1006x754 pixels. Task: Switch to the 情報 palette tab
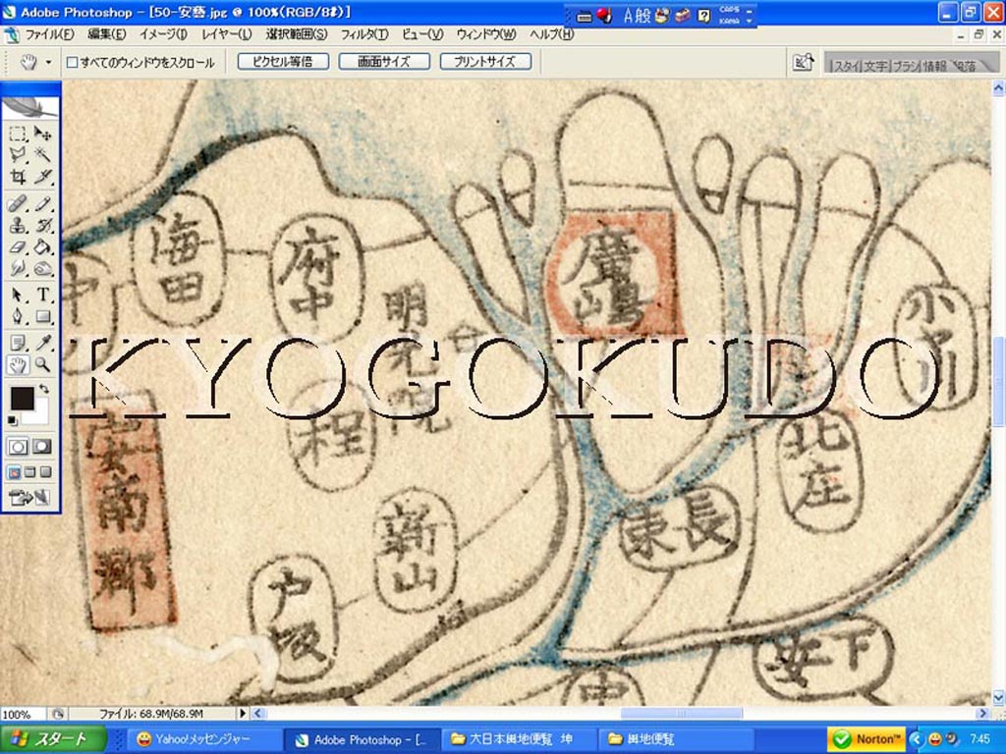tap(935, 66)
